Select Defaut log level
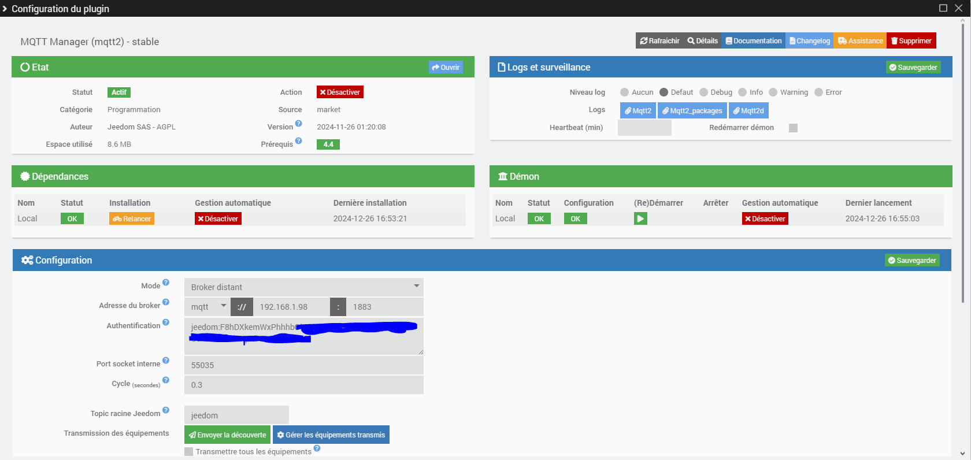Viewport: 971px width, 460px height. click(x=664, y=92)
